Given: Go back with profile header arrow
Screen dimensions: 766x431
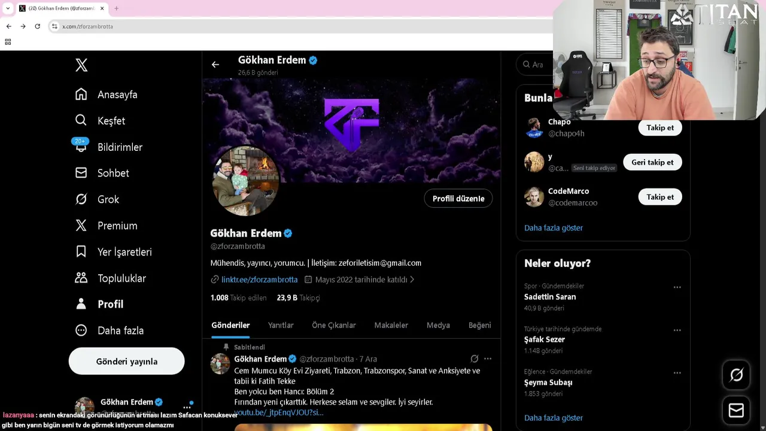Looking at the screenshot, I should (x=215, y=65).
